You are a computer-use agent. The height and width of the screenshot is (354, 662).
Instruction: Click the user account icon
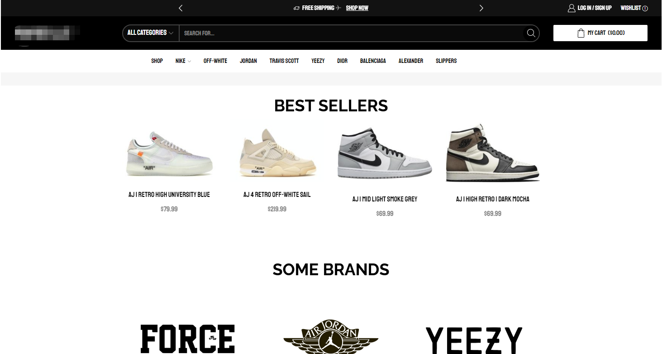click(x=572, y=8)
